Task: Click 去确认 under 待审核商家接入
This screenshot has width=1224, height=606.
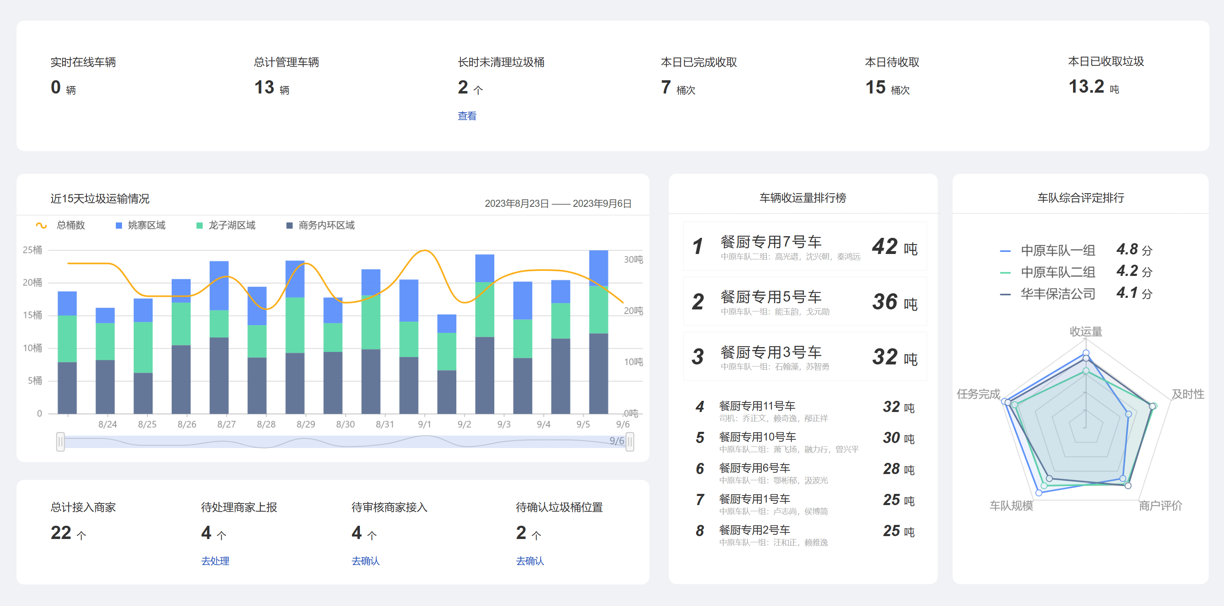Action: [365, 561]
